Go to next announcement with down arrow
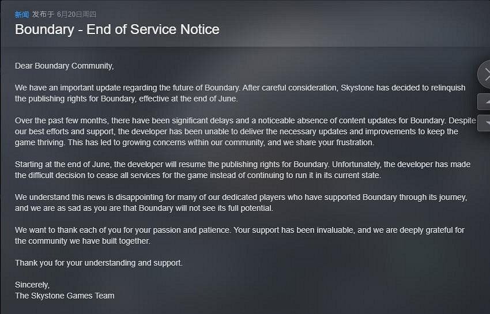Image resolution: width=490 pixels, height=314 pixels. (484, 122)
